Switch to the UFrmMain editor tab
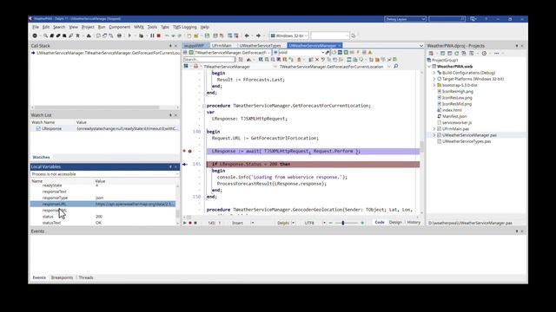 [222, 46]
